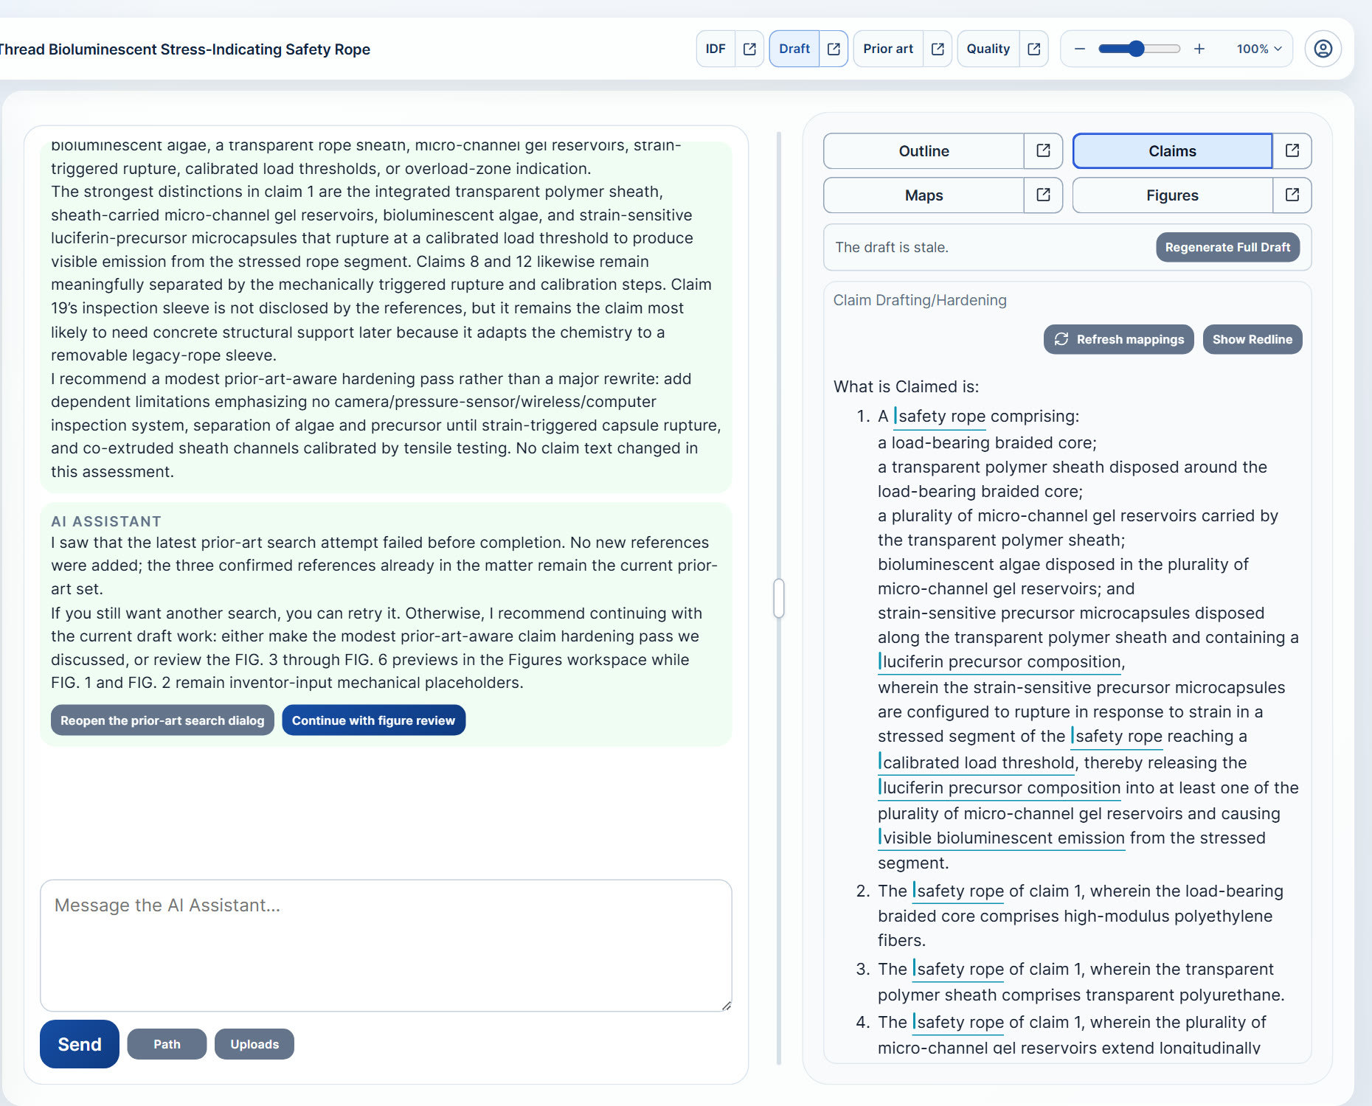Select the Figures tab
1372x1106 pixels.
pyautogui.click(x=1172, y=195)
